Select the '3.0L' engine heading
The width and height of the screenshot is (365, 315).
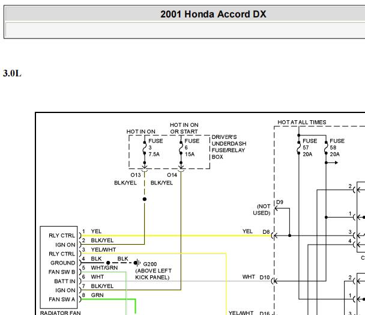(12, 73)
